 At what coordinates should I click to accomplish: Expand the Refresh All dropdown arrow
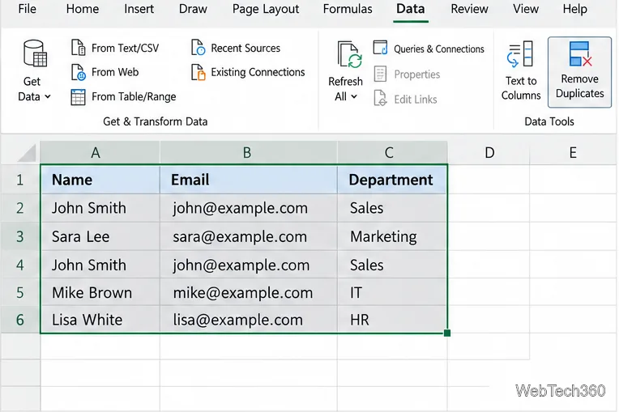[x=354, y=96]
